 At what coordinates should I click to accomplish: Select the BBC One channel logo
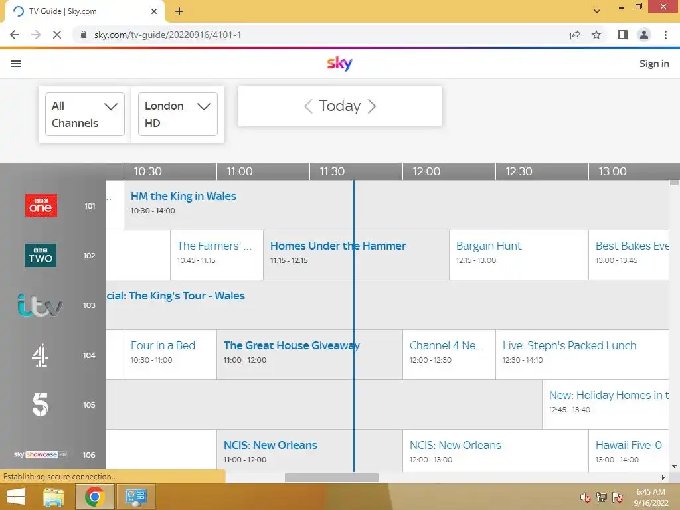41,206
